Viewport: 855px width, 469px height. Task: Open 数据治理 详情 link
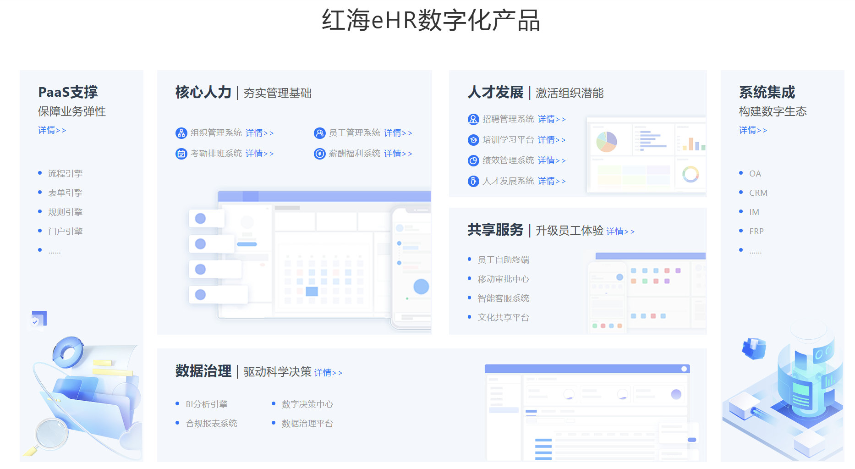[328, 372]
